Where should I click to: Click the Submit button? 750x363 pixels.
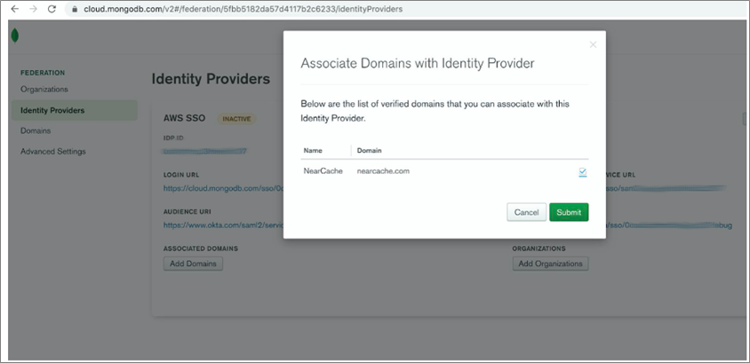(x=569, y=212)
